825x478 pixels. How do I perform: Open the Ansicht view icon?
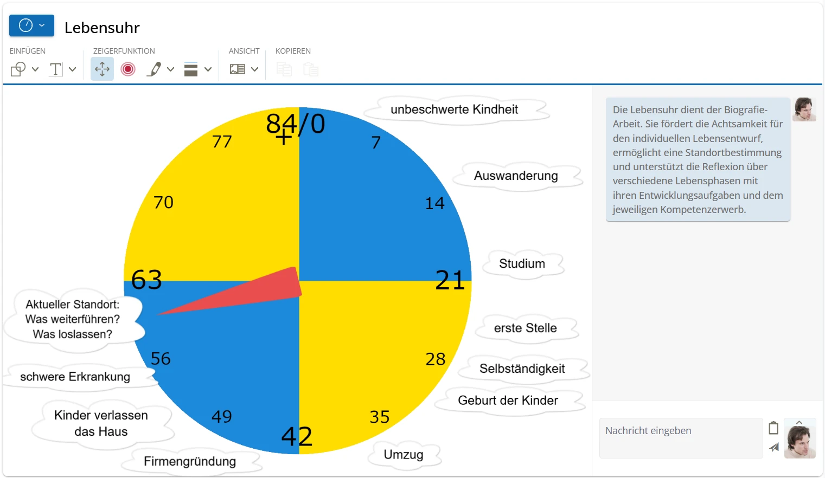[x=236, y=69]
